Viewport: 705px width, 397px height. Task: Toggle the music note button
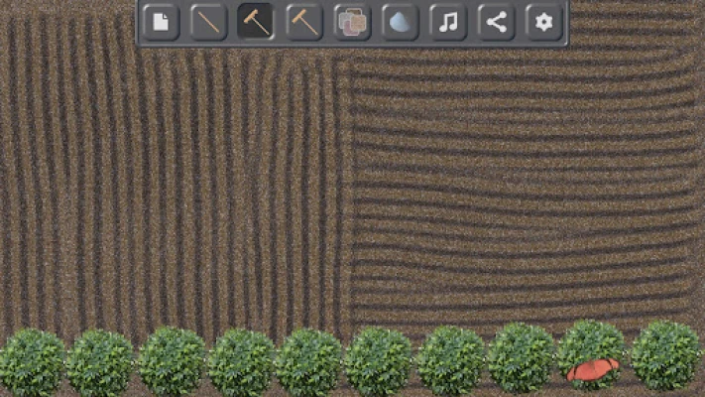448,22
